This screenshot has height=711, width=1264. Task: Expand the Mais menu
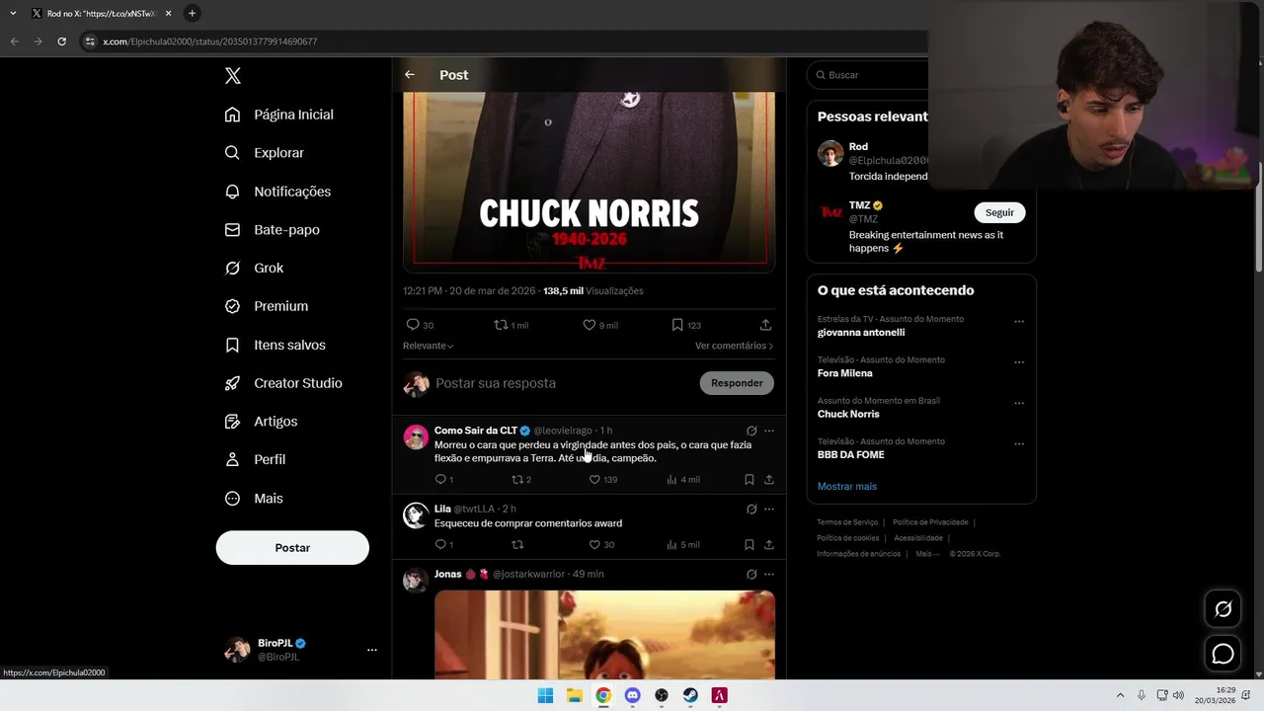tap(254, 499)
